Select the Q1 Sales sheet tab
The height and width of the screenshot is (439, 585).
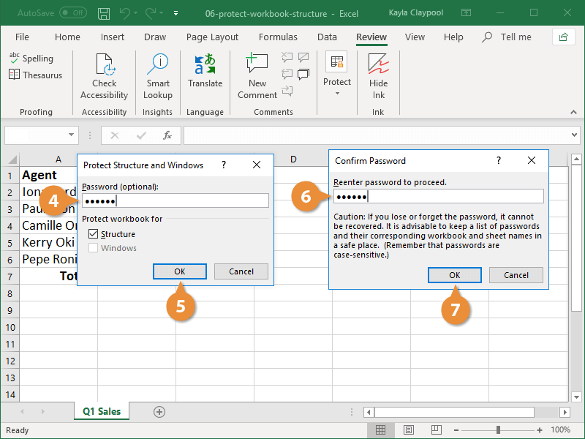[x=101, y=411]
